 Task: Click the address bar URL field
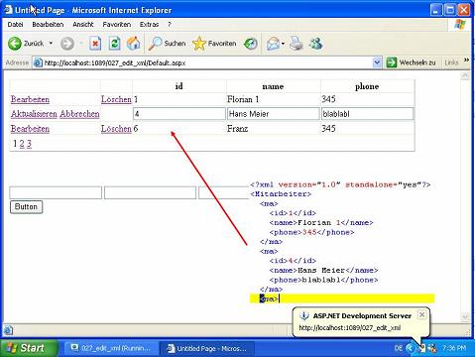(206, 62)
